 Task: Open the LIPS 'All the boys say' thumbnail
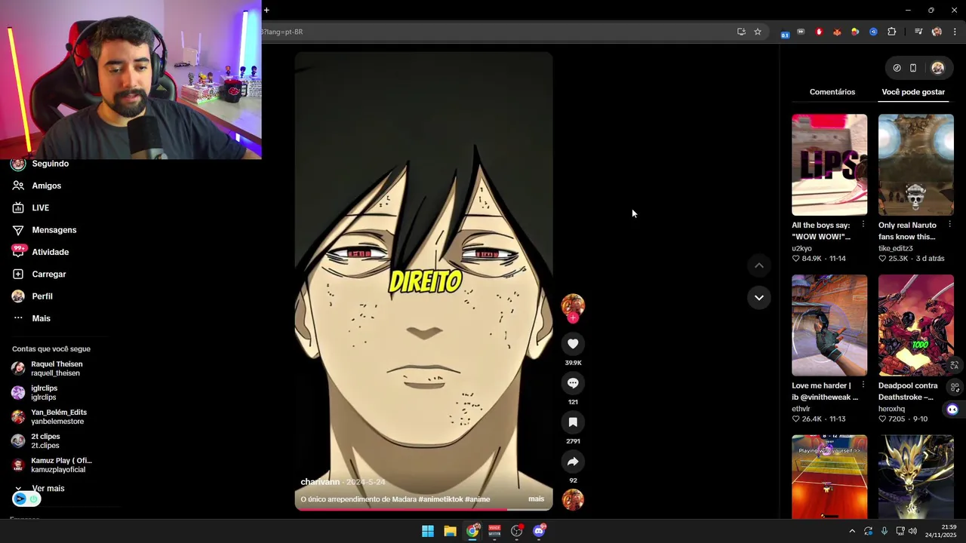[829, 165]
